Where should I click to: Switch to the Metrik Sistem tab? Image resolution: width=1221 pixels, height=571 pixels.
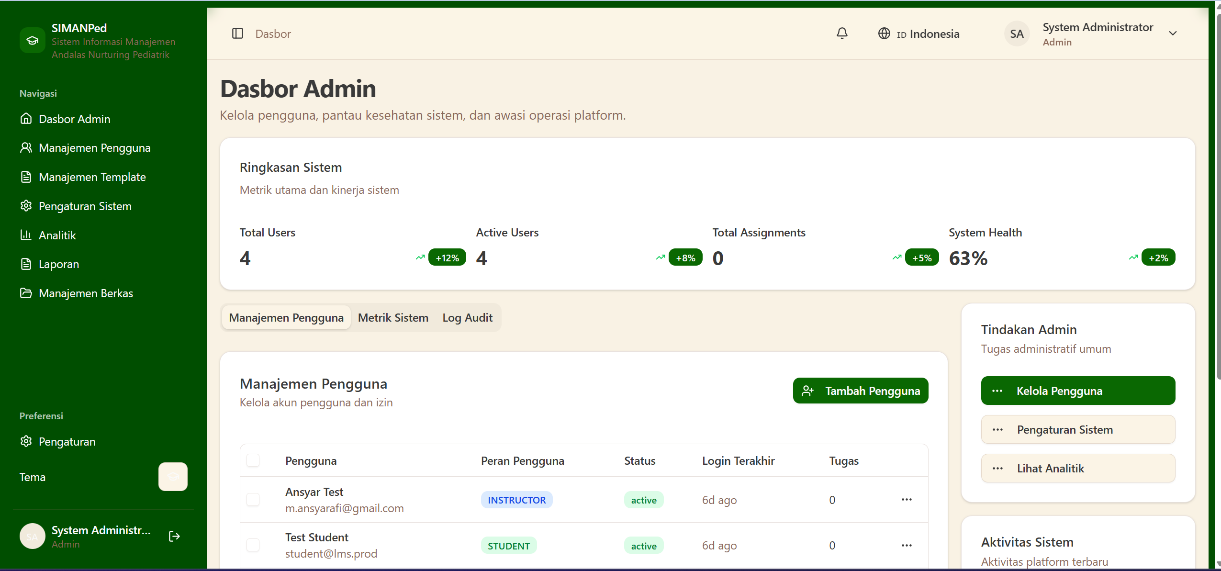(x=393, y=318)
